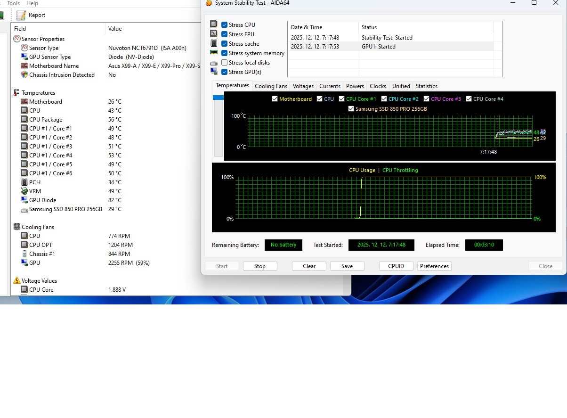The image size is (567, 418).
Task: Click the Sensor Properties section icon
Action: [x=17, y=39]
